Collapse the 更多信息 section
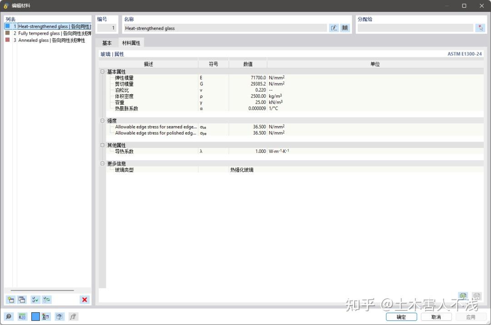Image resolution: width=491 pixels, height=325 pixels. pyautogui.click(x=102, y=163)
